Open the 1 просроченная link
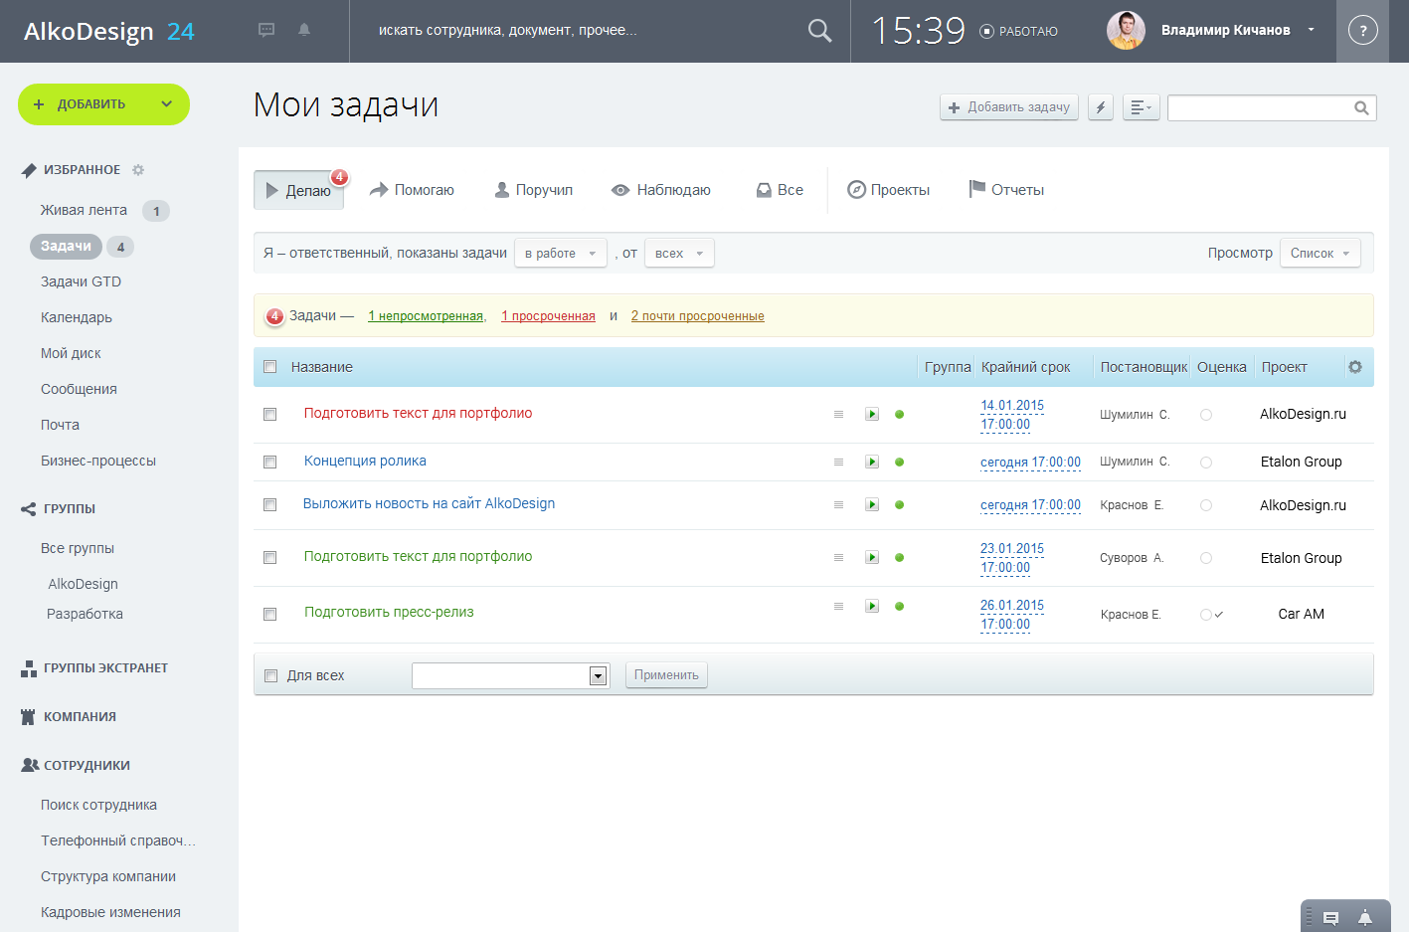Screen dimensions: 1409x932 [x=548, y=316]
